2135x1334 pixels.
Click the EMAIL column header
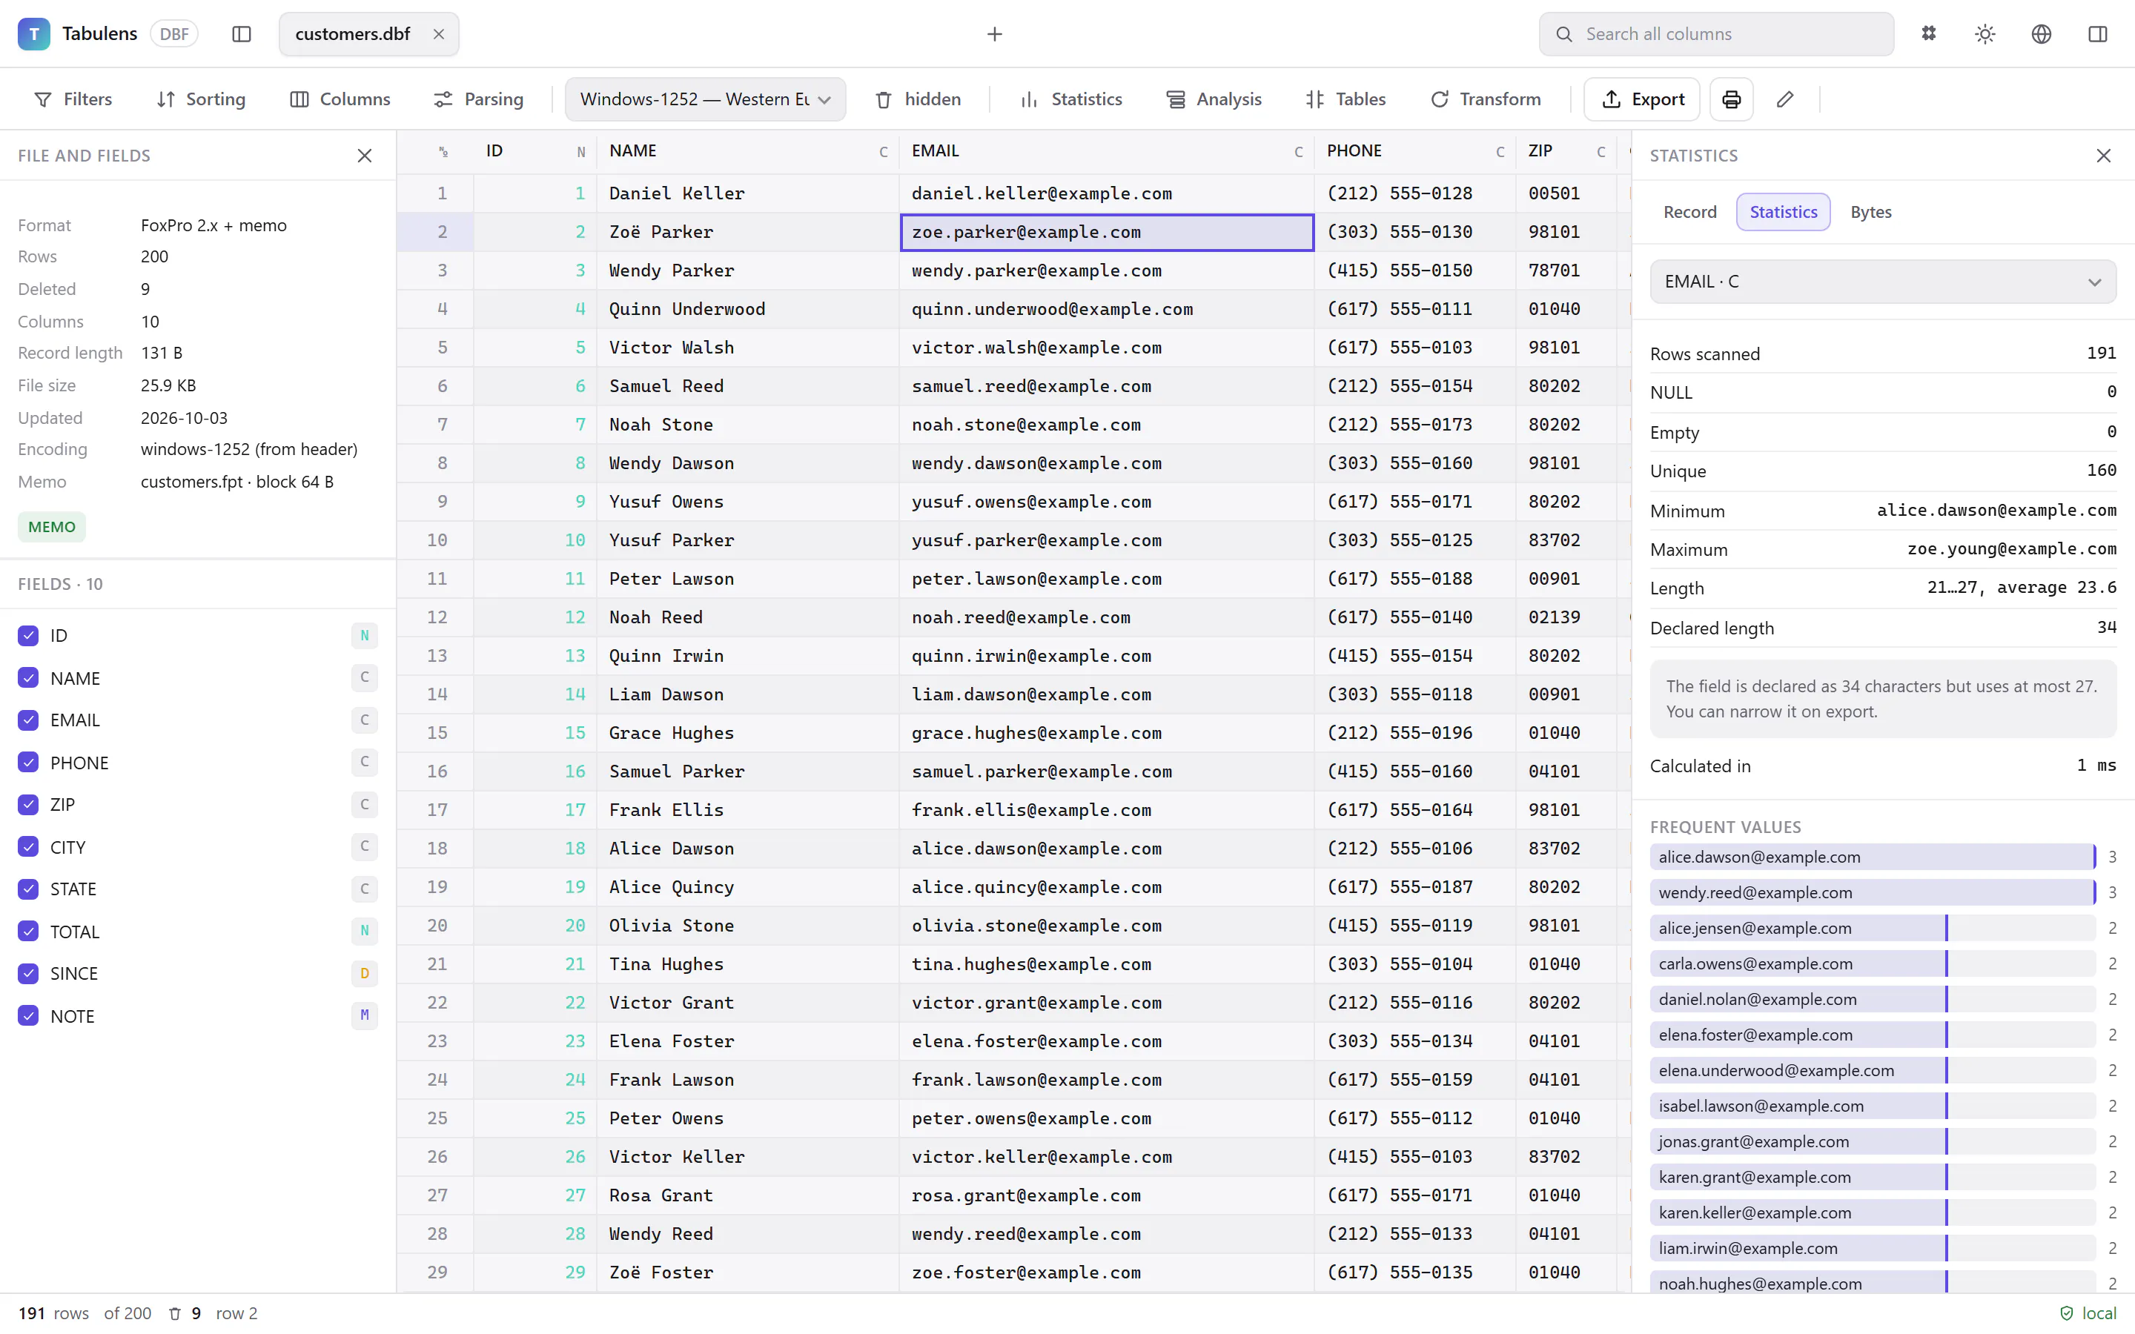pyautogui.click(x=1106, y=151)
